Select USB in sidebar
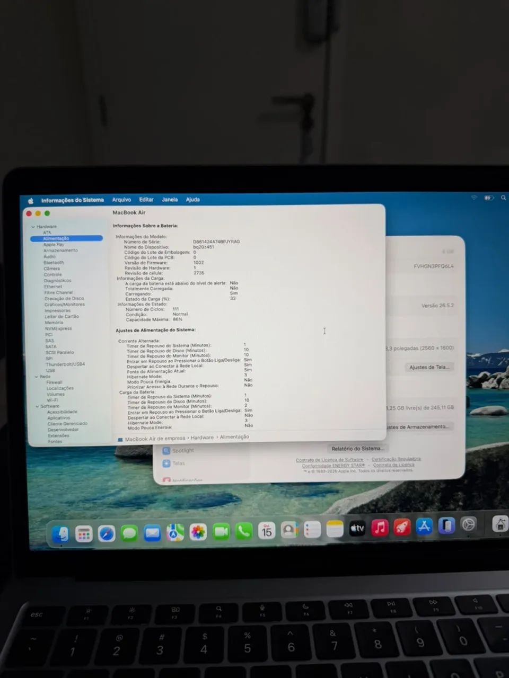Screen dimensions: 509x678 (x=50, y=371)
